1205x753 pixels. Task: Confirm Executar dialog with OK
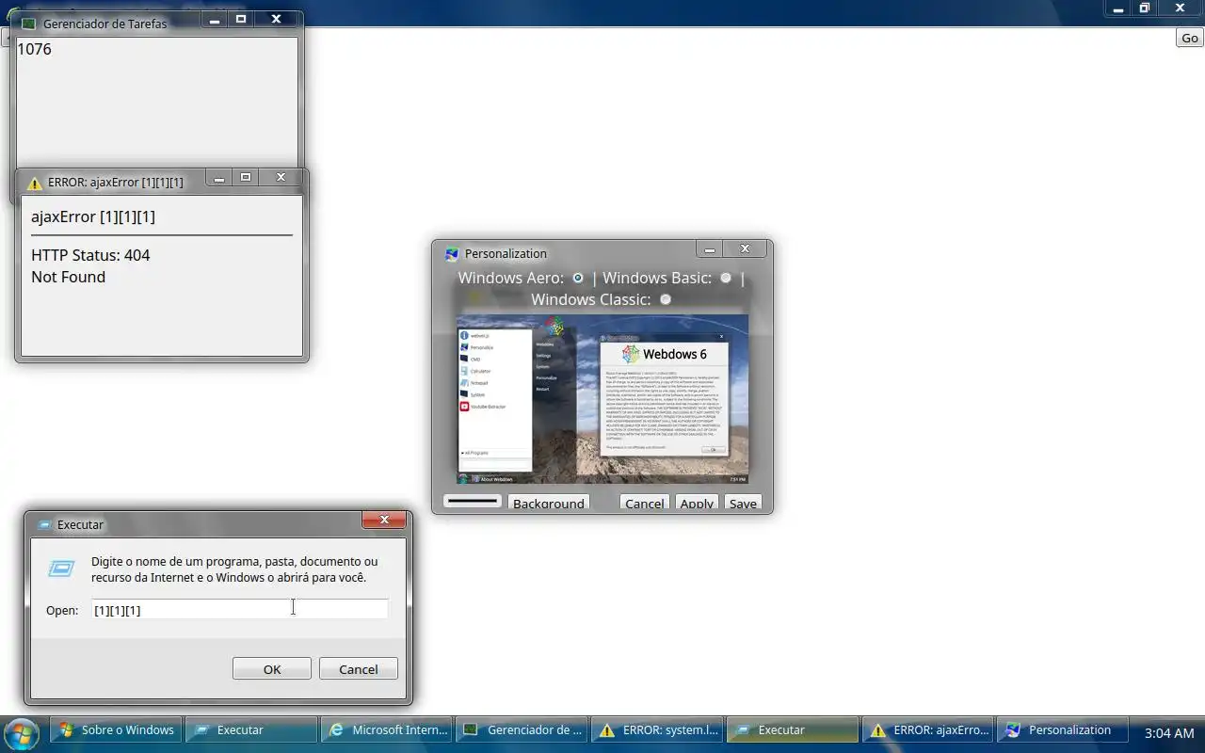pyautogui.click(x=272, y=668)
